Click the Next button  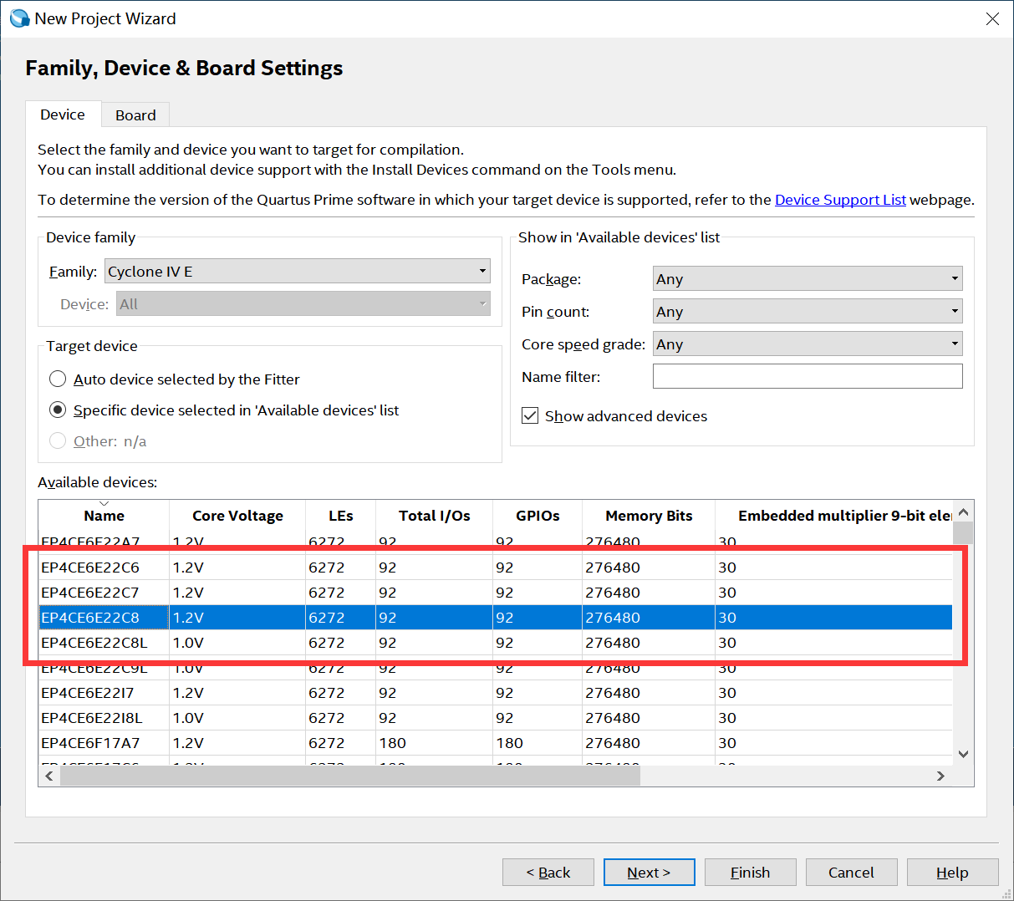pos(649,873)
